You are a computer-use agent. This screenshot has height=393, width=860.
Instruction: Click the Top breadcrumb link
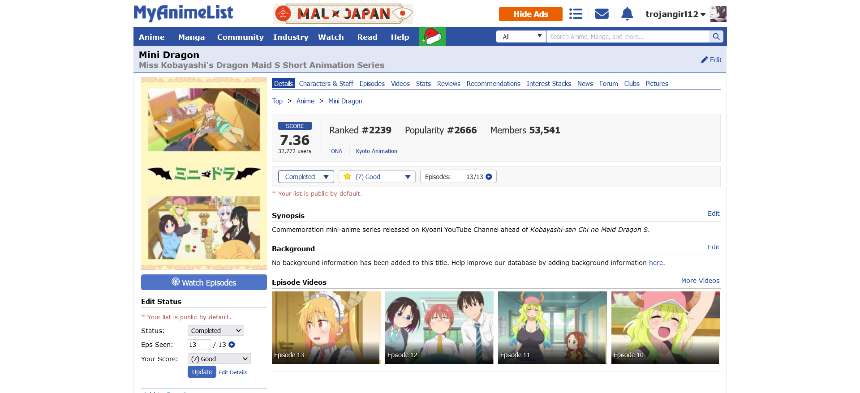point(277,101)
